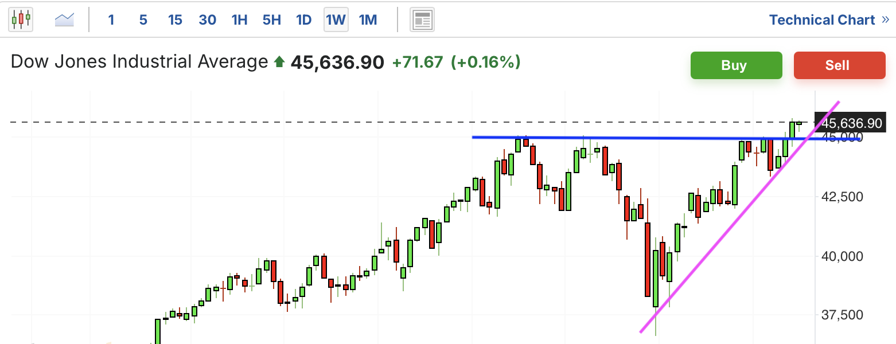Click the 37,500 price axis label

(843, 315)
